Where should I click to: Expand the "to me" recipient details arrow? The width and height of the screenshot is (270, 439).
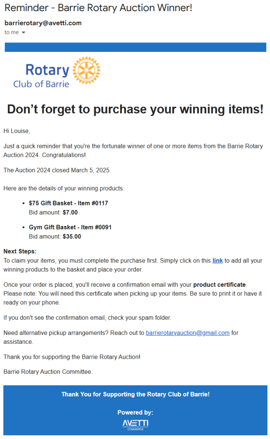coord(24,33)
